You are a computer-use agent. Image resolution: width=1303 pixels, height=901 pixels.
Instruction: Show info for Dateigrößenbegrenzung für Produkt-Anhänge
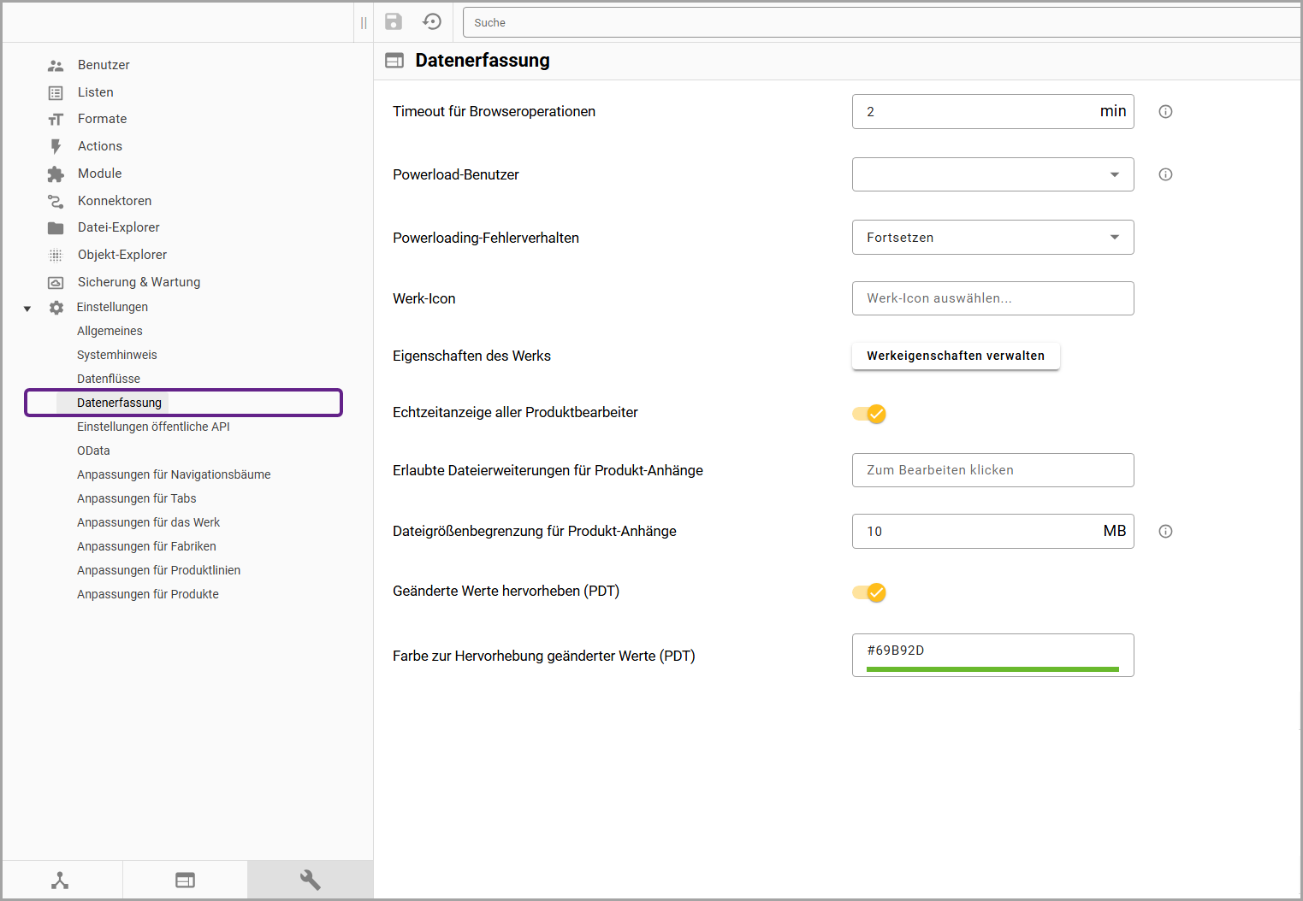point(1165,532)
